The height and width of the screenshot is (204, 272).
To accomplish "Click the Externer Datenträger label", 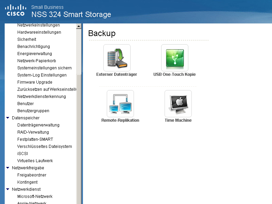I will 117,74.
